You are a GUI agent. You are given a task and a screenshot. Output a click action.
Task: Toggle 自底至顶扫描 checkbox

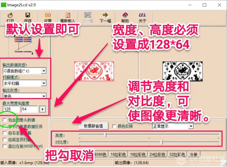[x=5, y=140]
